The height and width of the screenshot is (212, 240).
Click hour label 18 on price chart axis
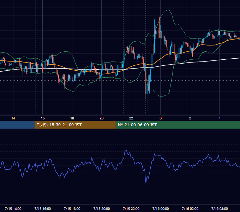(72, 118)
